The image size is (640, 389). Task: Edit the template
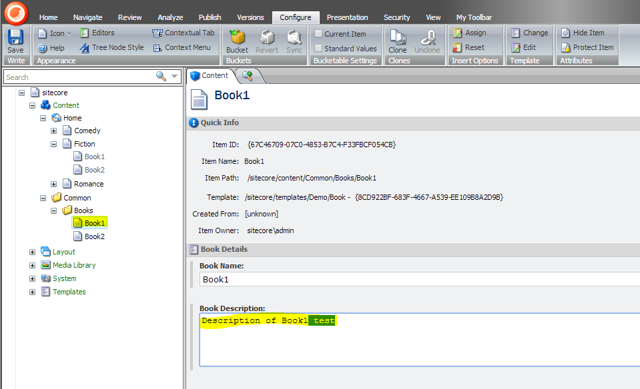point(524,48)
